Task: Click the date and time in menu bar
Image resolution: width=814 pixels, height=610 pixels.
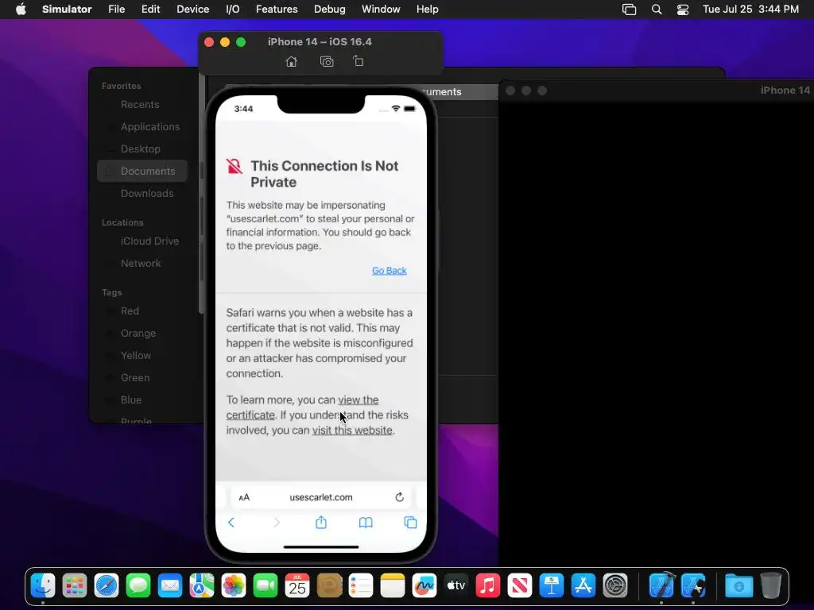Action: pos(750,10)
